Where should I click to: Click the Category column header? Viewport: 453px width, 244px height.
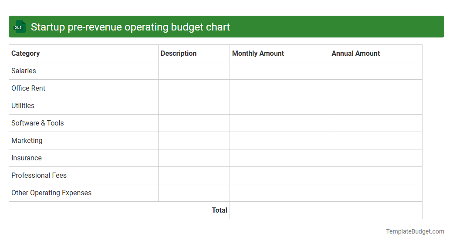tap(84, 54)
